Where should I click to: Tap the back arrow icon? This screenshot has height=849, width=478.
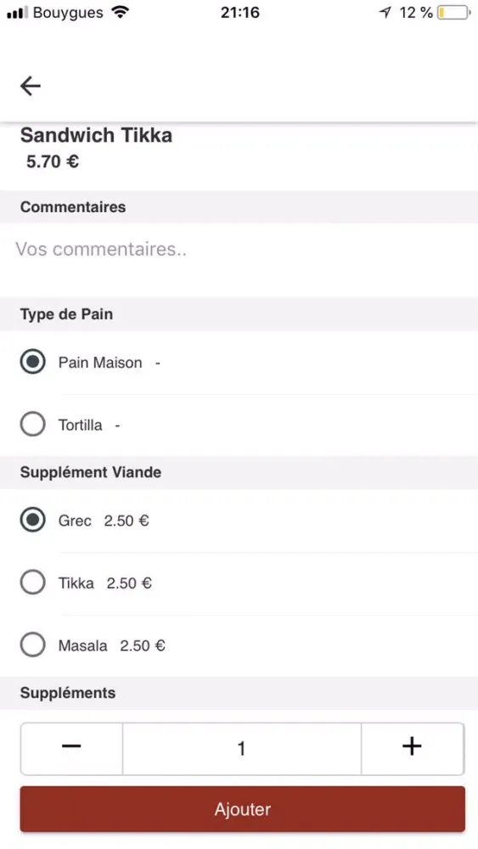31,86
